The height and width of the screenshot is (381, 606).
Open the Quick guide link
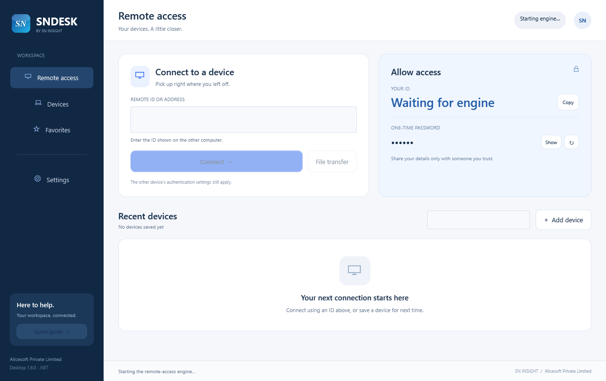[x=52, y=332]
